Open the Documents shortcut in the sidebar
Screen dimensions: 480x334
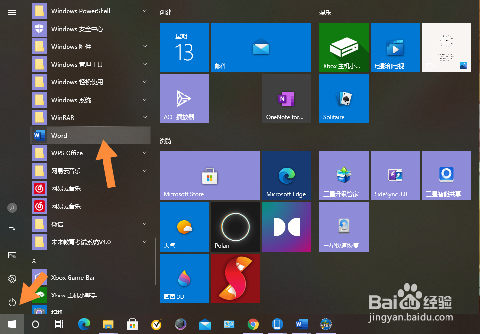12,231
